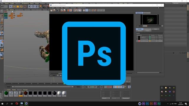Open the Анимация menu in Picture Viewer
Screen dimensions: 189x106
[x=73, y=8]
